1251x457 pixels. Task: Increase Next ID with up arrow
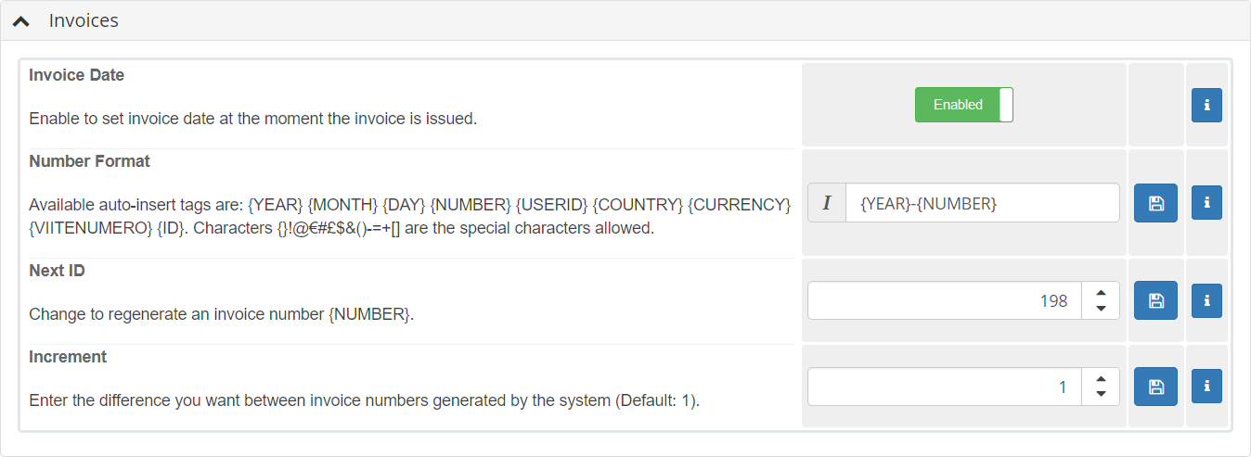(1101, 293)
